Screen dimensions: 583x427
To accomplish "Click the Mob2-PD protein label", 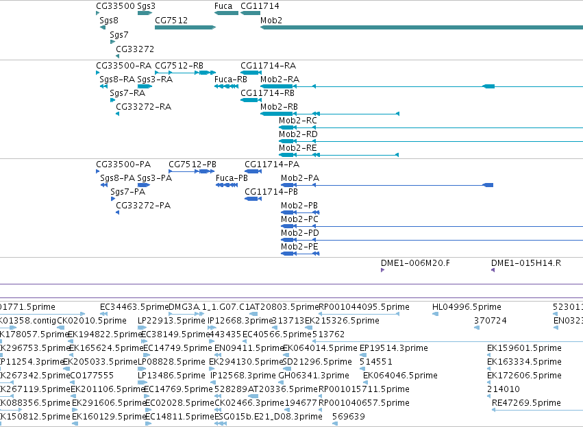I will [x=300, y=233].
